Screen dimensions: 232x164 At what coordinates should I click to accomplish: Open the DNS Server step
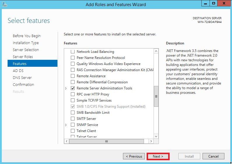point(22,78)
